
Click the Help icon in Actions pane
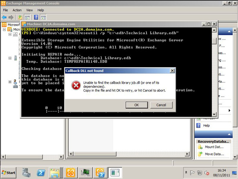point(198,125)
